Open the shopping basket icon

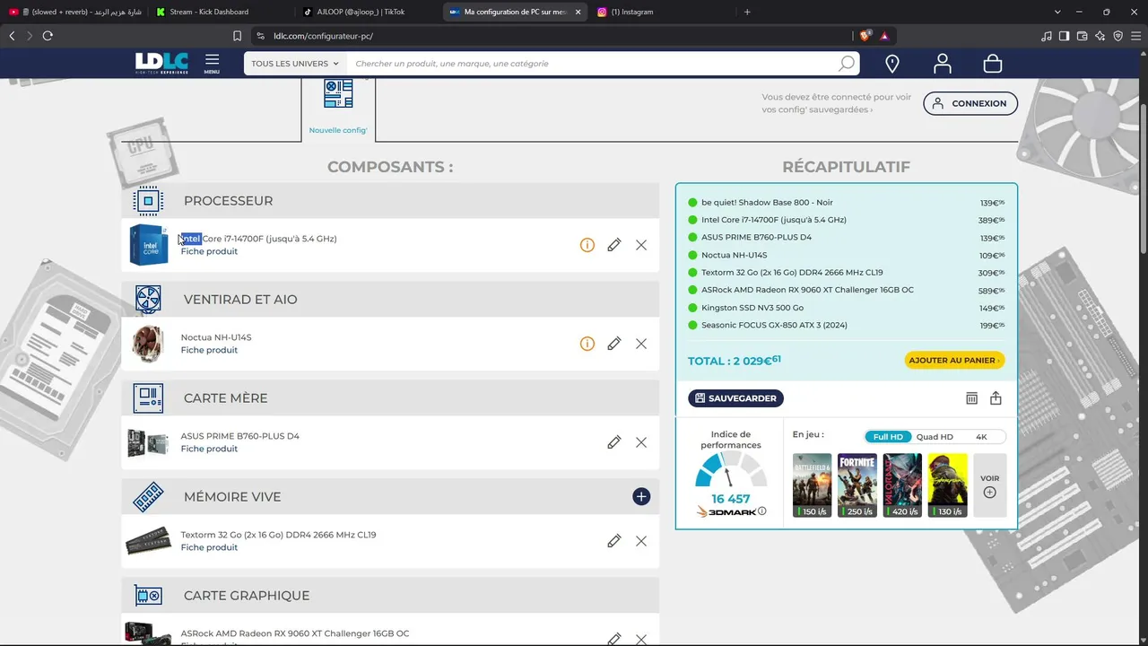click(992, 64)
